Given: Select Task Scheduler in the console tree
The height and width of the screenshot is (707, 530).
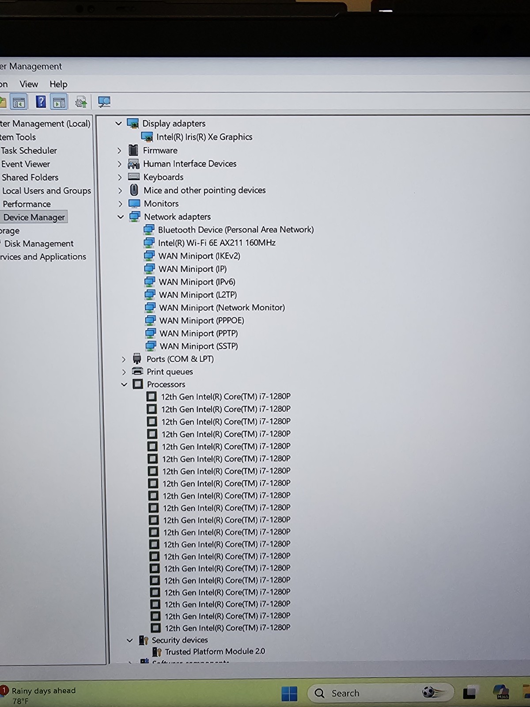Looking at the screenshot, I should click(29, 151).
